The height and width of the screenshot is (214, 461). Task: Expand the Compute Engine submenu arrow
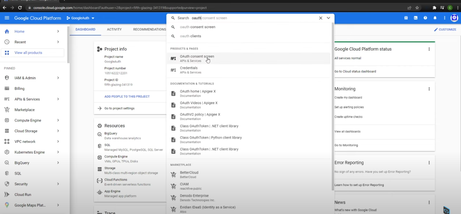(x=58, y=121)
